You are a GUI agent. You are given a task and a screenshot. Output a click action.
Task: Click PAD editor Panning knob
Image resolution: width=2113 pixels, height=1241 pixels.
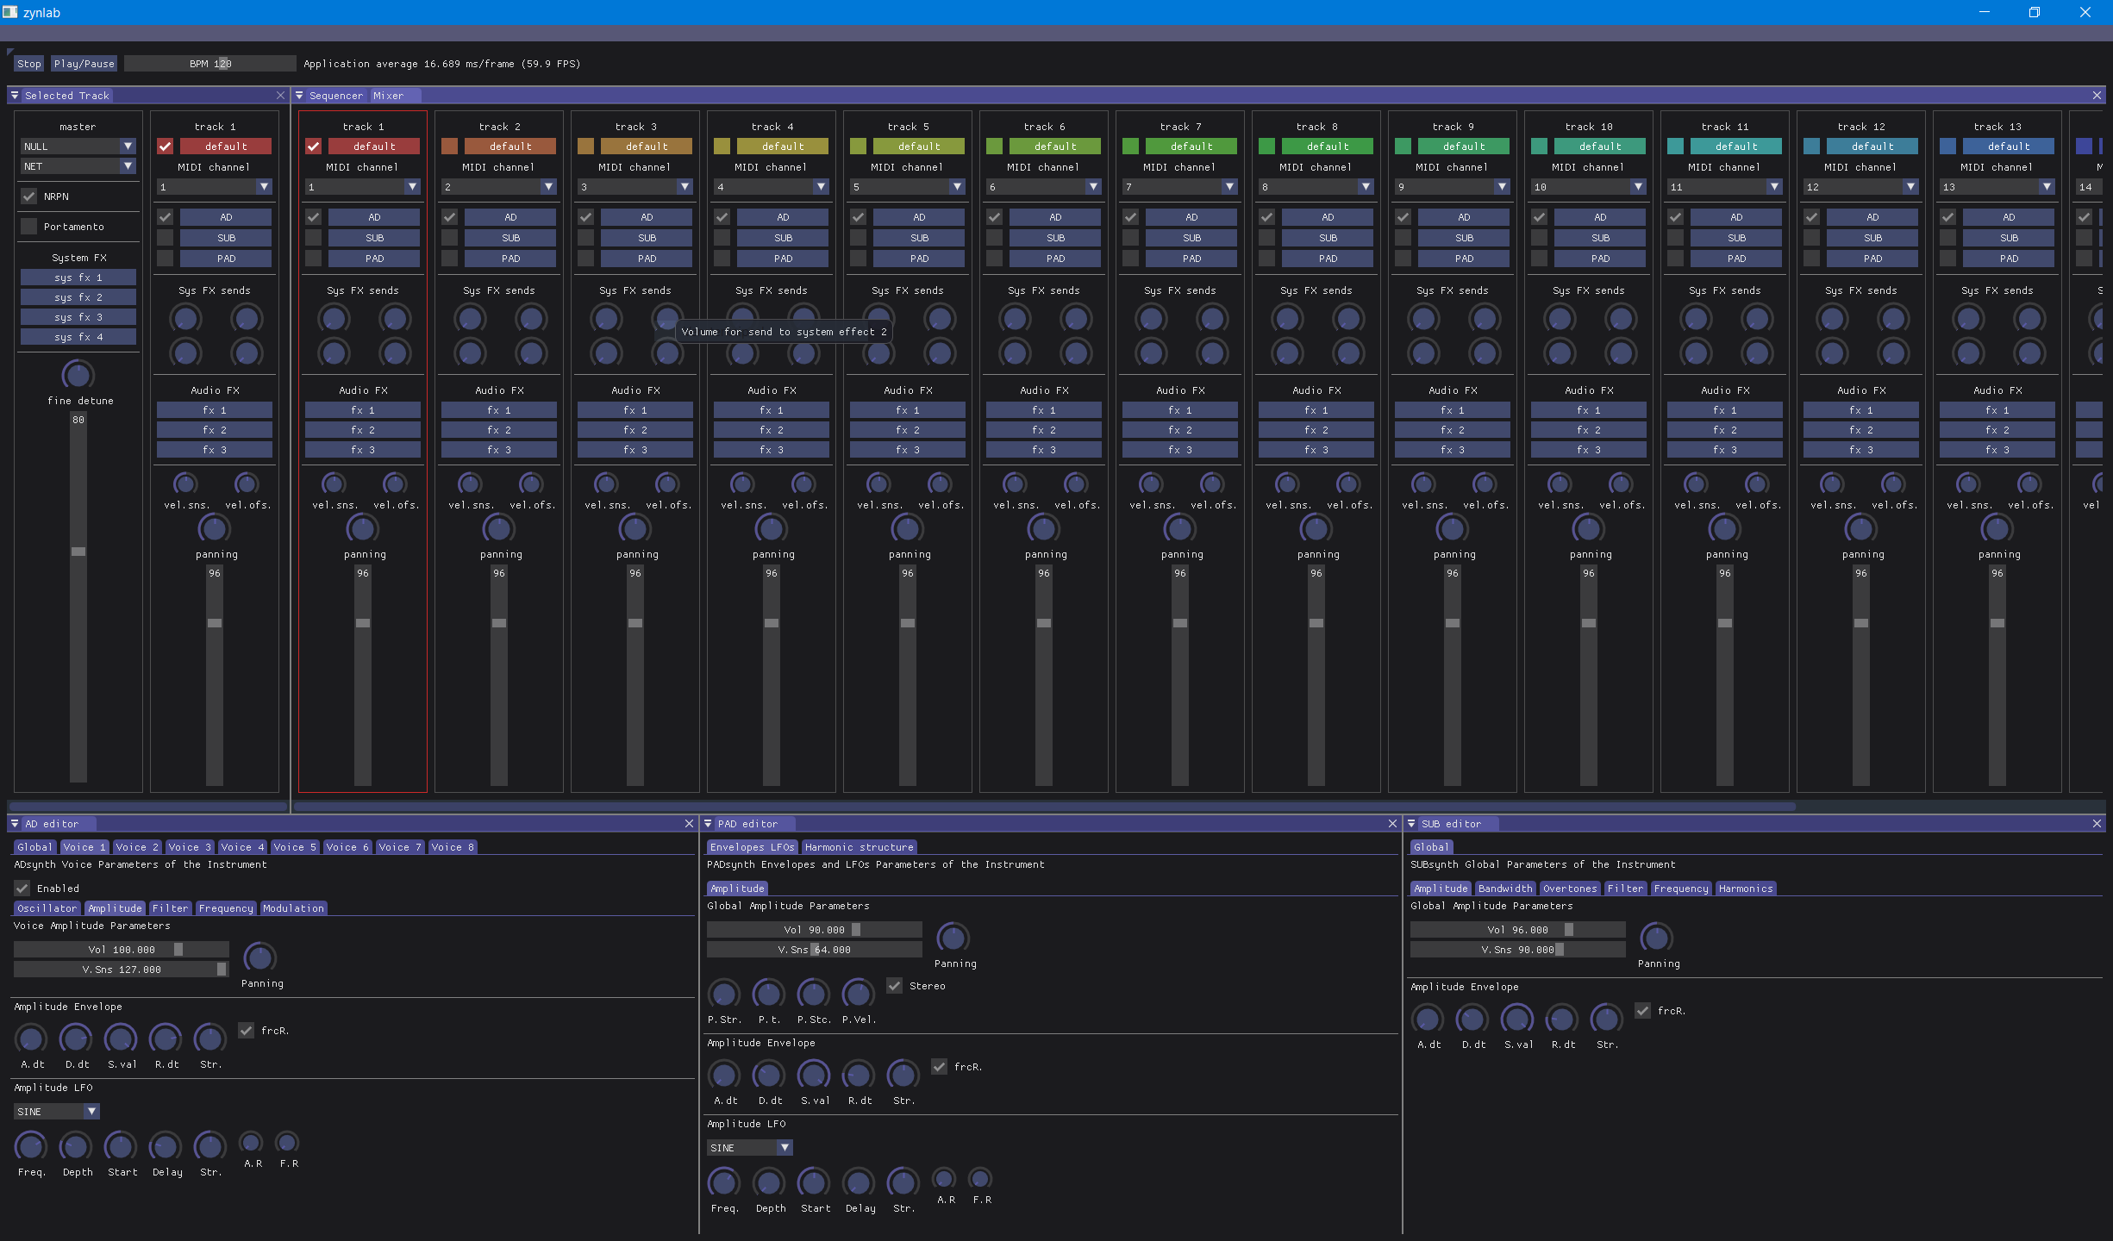click(x=953, y=938)
